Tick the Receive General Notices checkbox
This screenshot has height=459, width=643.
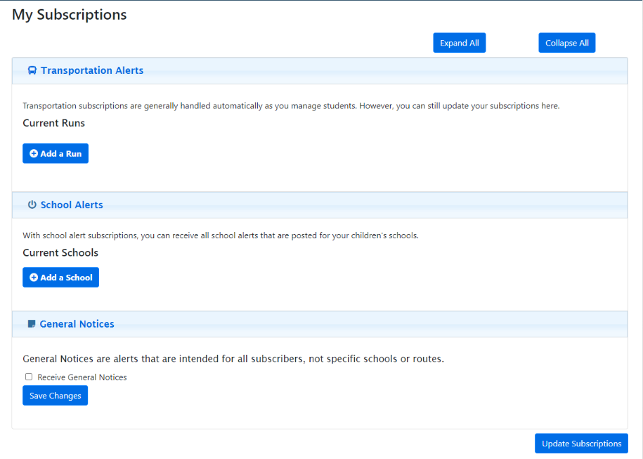click(x=29, y=377)
